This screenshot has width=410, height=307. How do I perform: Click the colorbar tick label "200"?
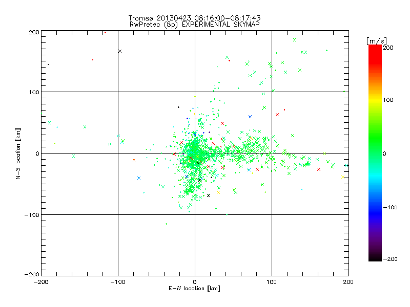coord(388,48)
